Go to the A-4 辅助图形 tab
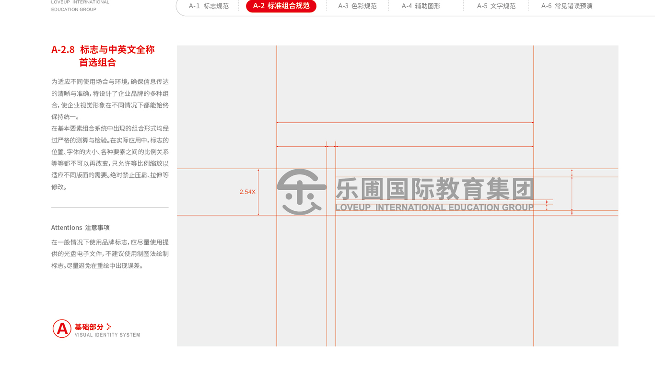655x368 pixels. tap(421, 6)
